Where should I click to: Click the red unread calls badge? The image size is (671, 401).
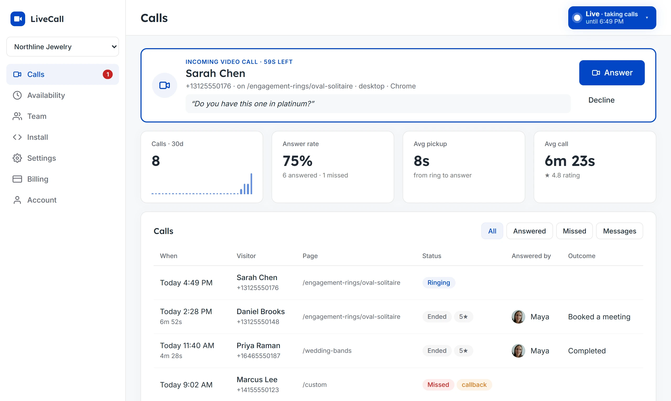[x=108, y=74]
